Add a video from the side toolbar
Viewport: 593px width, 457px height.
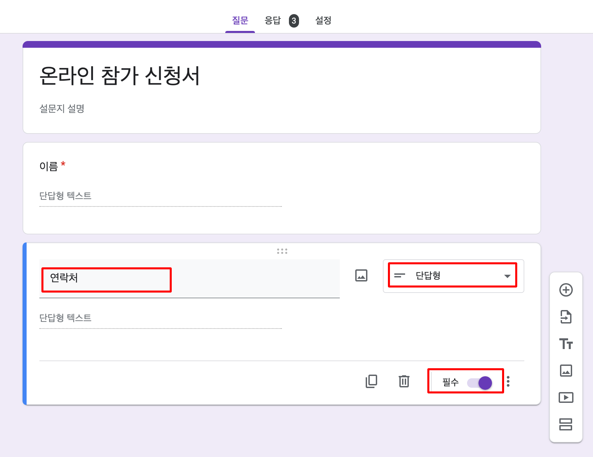pyautogui.click(x=566, y=397)
